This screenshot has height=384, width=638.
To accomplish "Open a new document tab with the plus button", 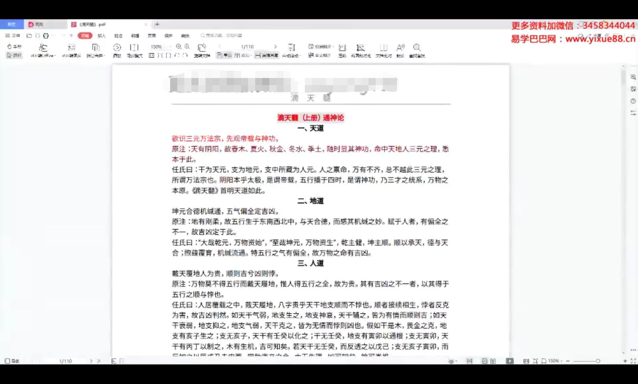I will [157, 24].
